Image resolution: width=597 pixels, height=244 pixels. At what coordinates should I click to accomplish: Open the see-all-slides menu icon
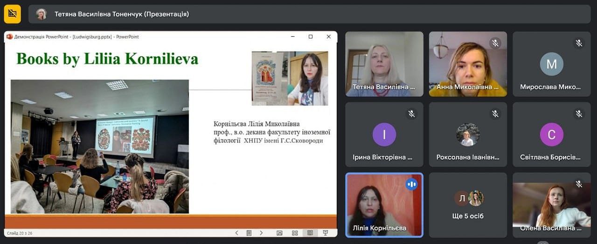(249, 233)
